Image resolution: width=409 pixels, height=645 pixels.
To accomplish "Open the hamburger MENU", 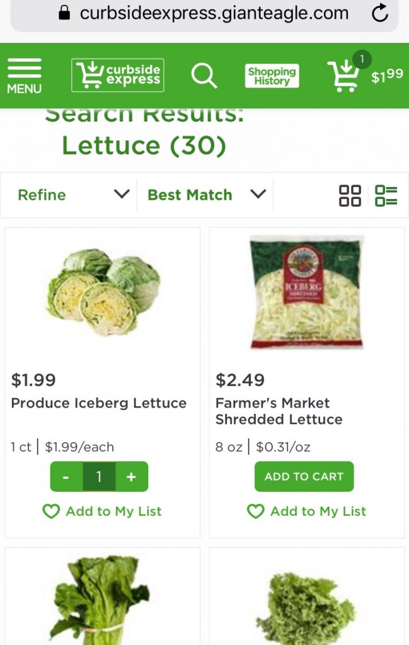I will [24, 72].
